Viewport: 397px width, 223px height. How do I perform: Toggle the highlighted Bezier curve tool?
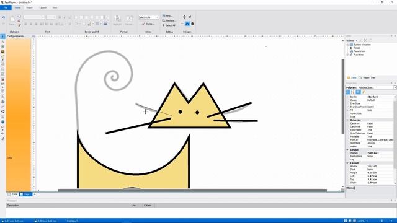(x=187, y=24)
